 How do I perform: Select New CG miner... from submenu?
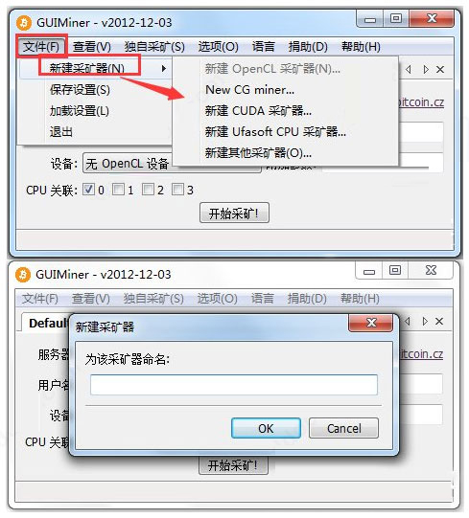coord(250,90)
